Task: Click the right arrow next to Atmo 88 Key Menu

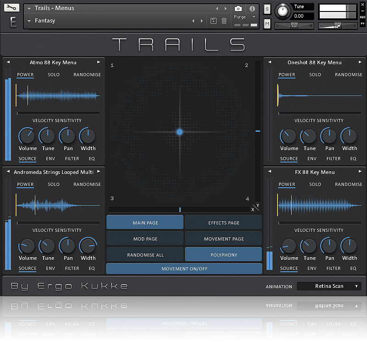Action: click(x=98, y=62)
